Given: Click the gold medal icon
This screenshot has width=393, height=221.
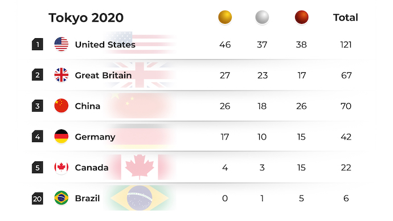Looking at the screenshot, I should point(225,17).
